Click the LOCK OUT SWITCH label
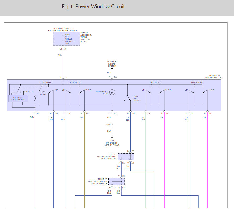 (136, 99)
